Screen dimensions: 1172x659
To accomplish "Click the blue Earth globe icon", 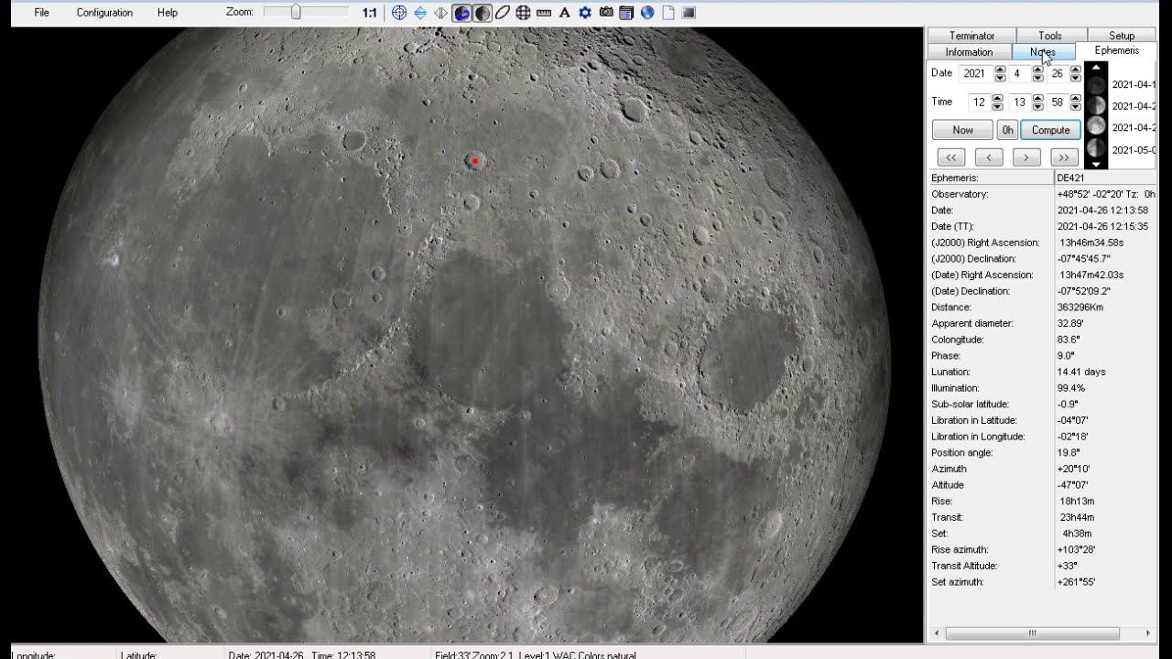I will 647,13.
